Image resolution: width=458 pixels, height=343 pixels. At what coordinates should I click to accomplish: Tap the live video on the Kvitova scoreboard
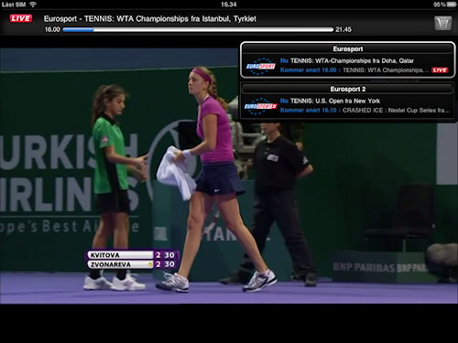pos(132,260)
